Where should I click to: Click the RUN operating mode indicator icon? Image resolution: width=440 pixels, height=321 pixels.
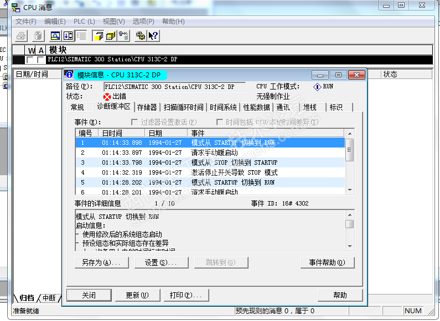click(x=317, y=87)
